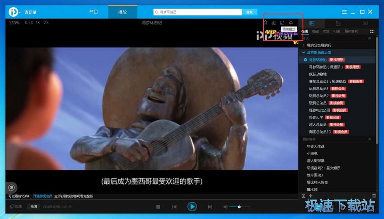Click the 请登录 login link

coord(30,12)
